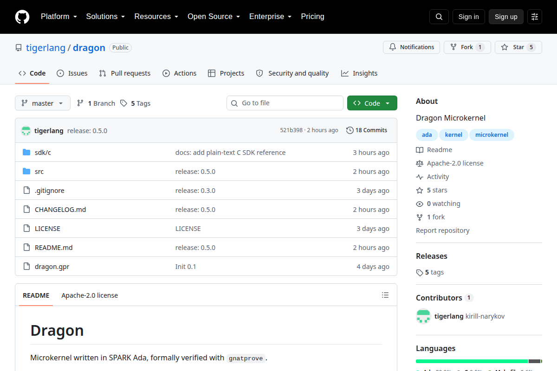Open the dragon.gpr file name
This screenshot has width=557, height=371.
tap(52, 267)
